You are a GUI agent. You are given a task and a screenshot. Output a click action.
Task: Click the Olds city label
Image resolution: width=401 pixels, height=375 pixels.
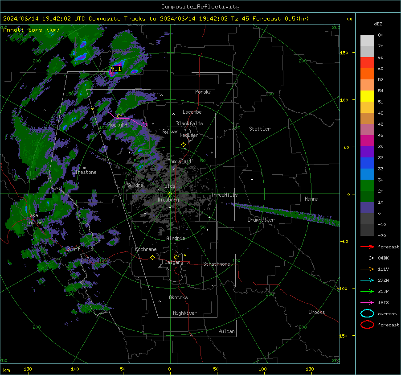(x=170, y=186)
